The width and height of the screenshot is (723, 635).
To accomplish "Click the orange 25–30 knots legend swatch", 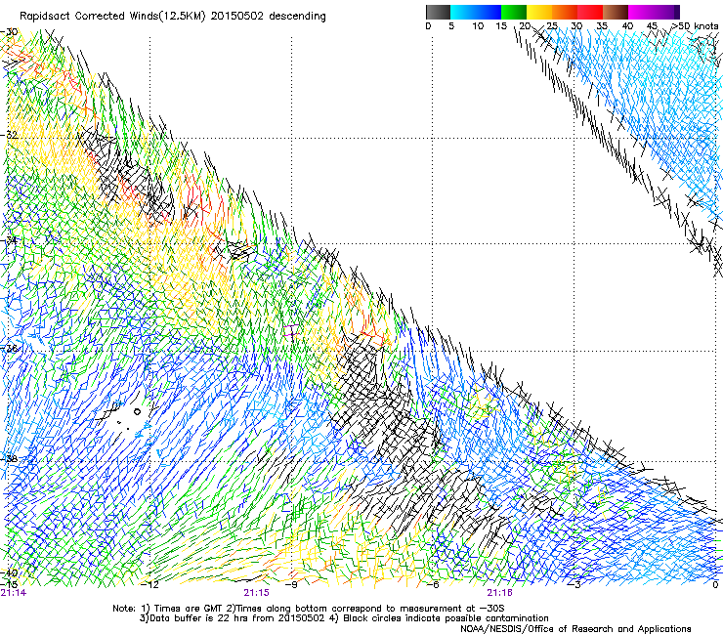I will 565,12.
